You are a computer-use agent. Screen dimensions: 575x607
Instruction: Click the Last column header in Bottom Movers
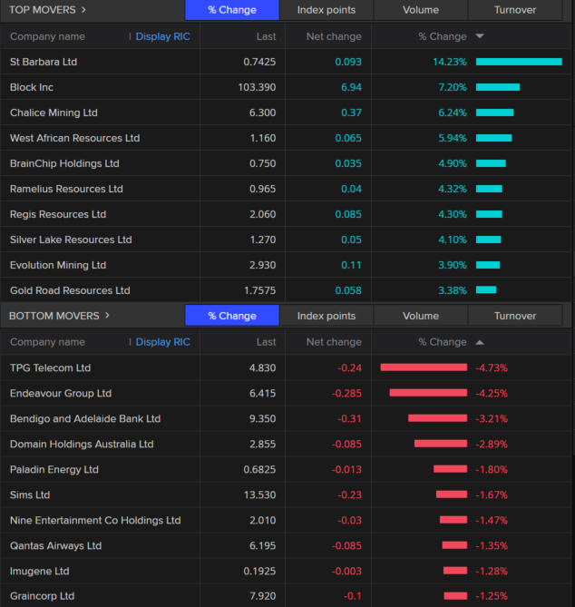point(267,342)
